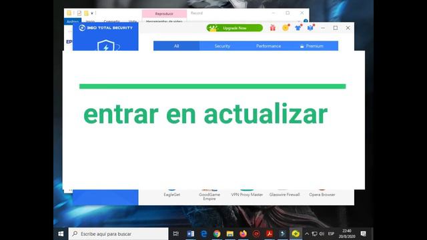Select the All tab

(x=176, y=46)
